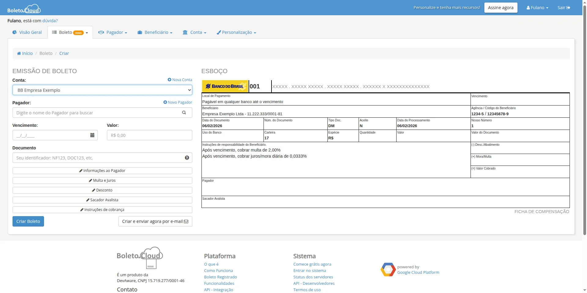The height and width of the screenshot is (293, 587).
Task: Expand the Desconto section
Action: [102, 190]
